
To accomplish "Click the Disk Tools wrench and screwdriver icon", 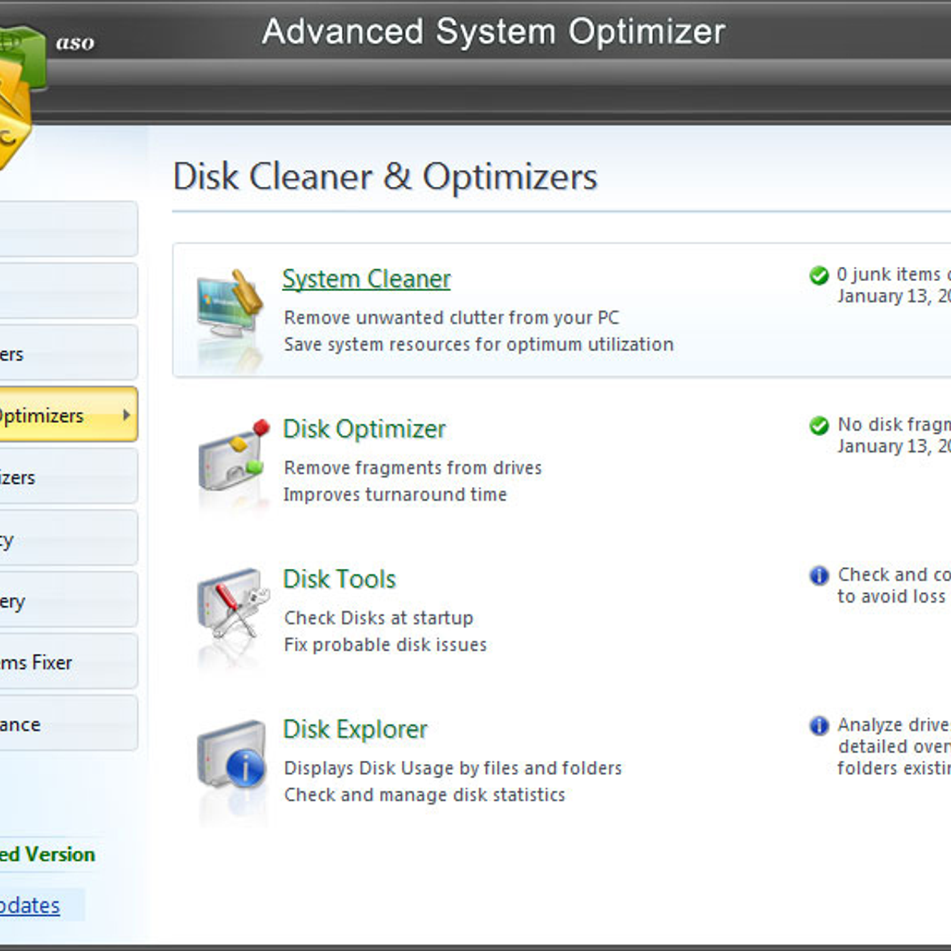I will coord(233,604).
